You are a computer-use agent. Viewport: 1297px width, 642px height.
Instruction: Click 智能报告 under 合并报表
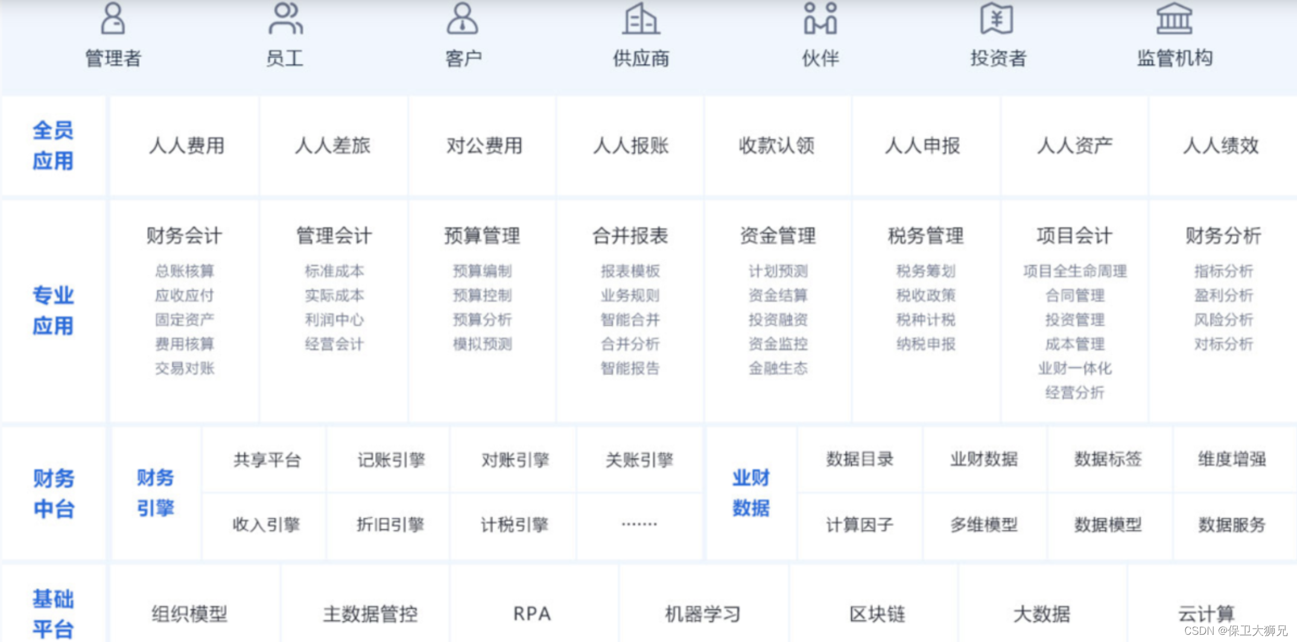point(630,368)
